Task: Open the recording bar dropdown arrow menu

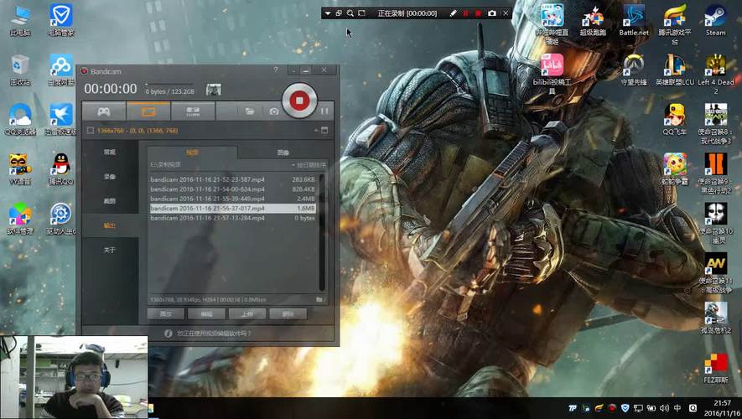Action: pyautogui.click(x=328, y=13)
